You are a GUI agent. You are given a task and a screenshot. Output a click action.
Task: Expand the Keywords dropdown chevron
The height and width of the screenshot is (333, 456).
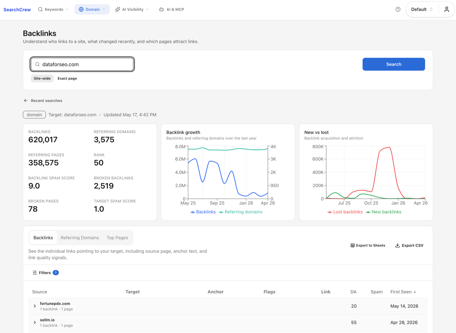(x=67, y=9)
